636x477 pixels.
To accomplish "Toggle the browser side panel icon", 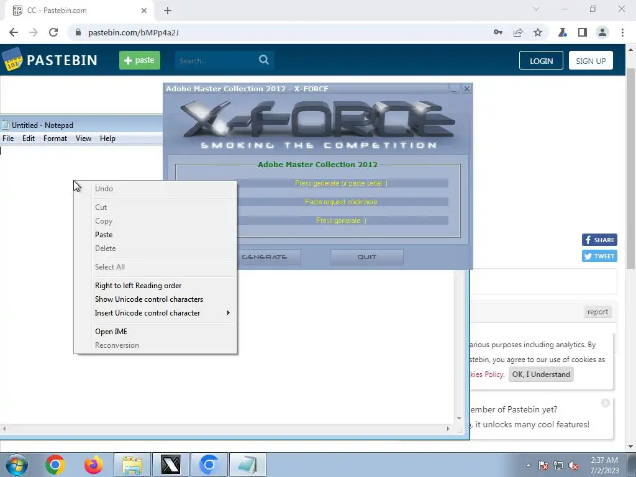I will tap(583, 32).
